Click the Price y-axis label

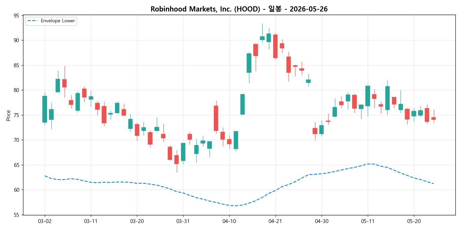pyautogui.click(x=8, y=115)
